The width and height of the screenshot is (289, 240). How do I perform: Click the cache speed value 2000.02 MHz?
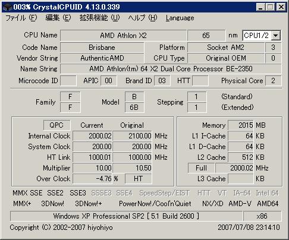(235, 168)
